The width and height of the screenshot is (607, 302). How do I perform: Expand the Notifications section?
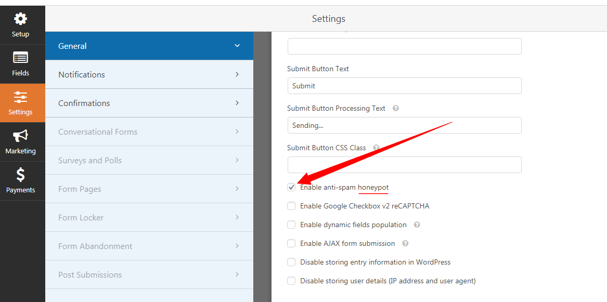pyautogui.click(x=149, y=74)
